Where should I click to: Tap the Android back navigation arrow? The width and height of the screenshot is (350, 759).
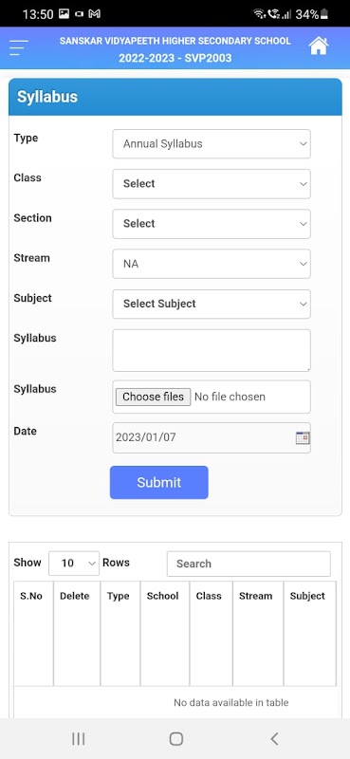274,739
